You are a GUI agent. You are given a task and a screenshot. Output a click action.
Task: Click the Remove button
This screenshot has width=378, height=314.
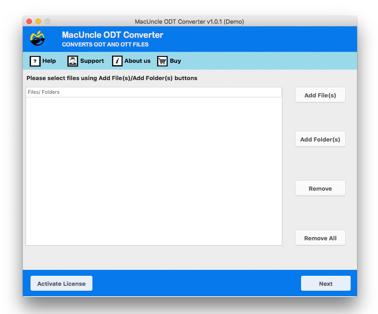[x=320, y=188]
